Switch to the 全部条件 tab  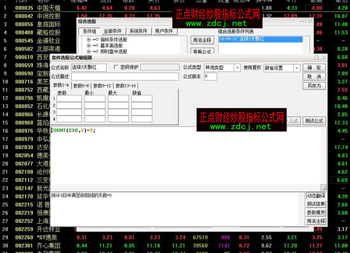(113, 31)
